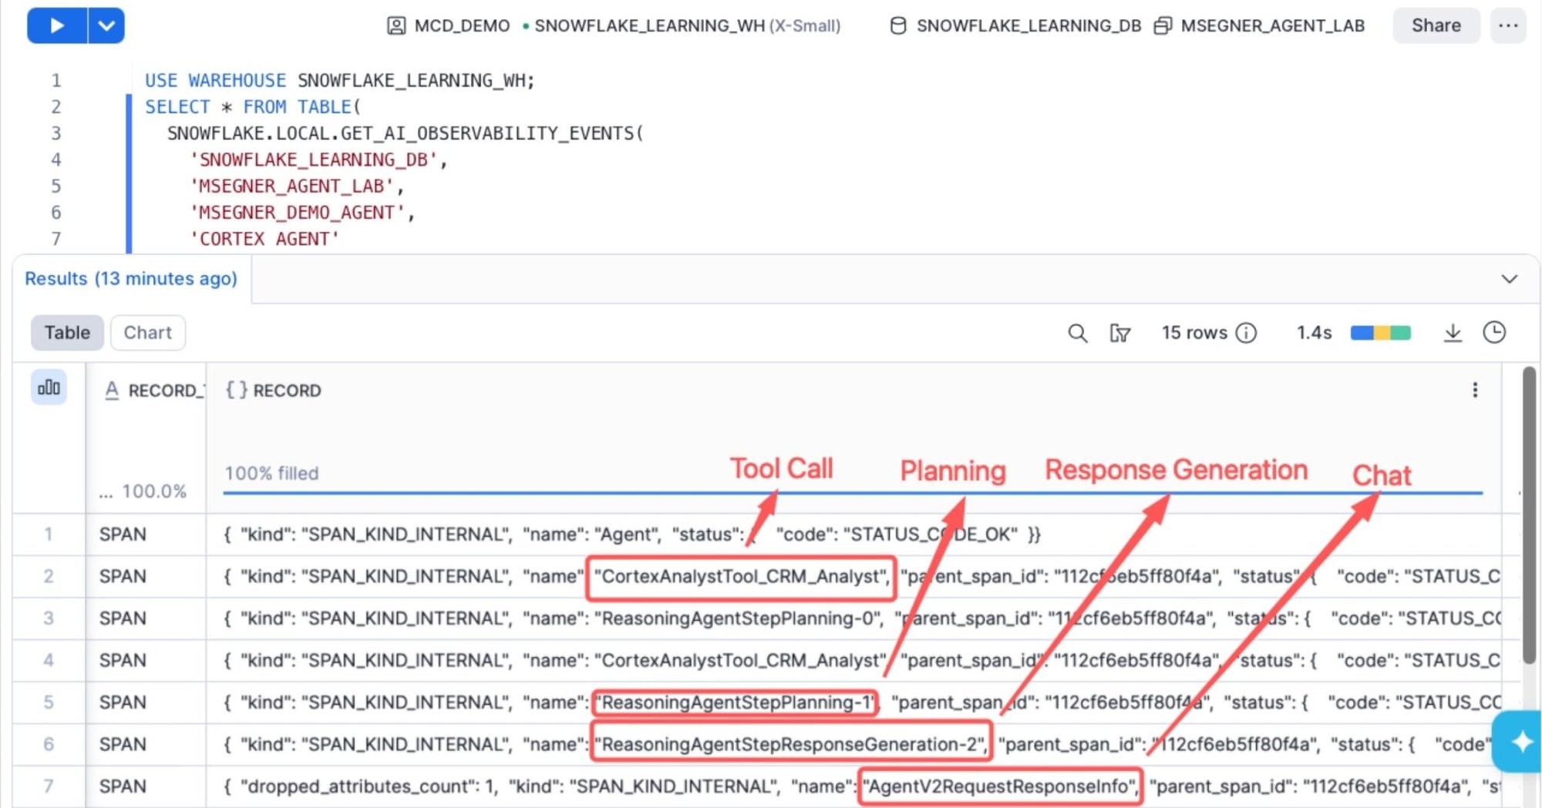Switch to the Chart view
The height and width of the screenshot is (808, 1542).
point(147,333)
